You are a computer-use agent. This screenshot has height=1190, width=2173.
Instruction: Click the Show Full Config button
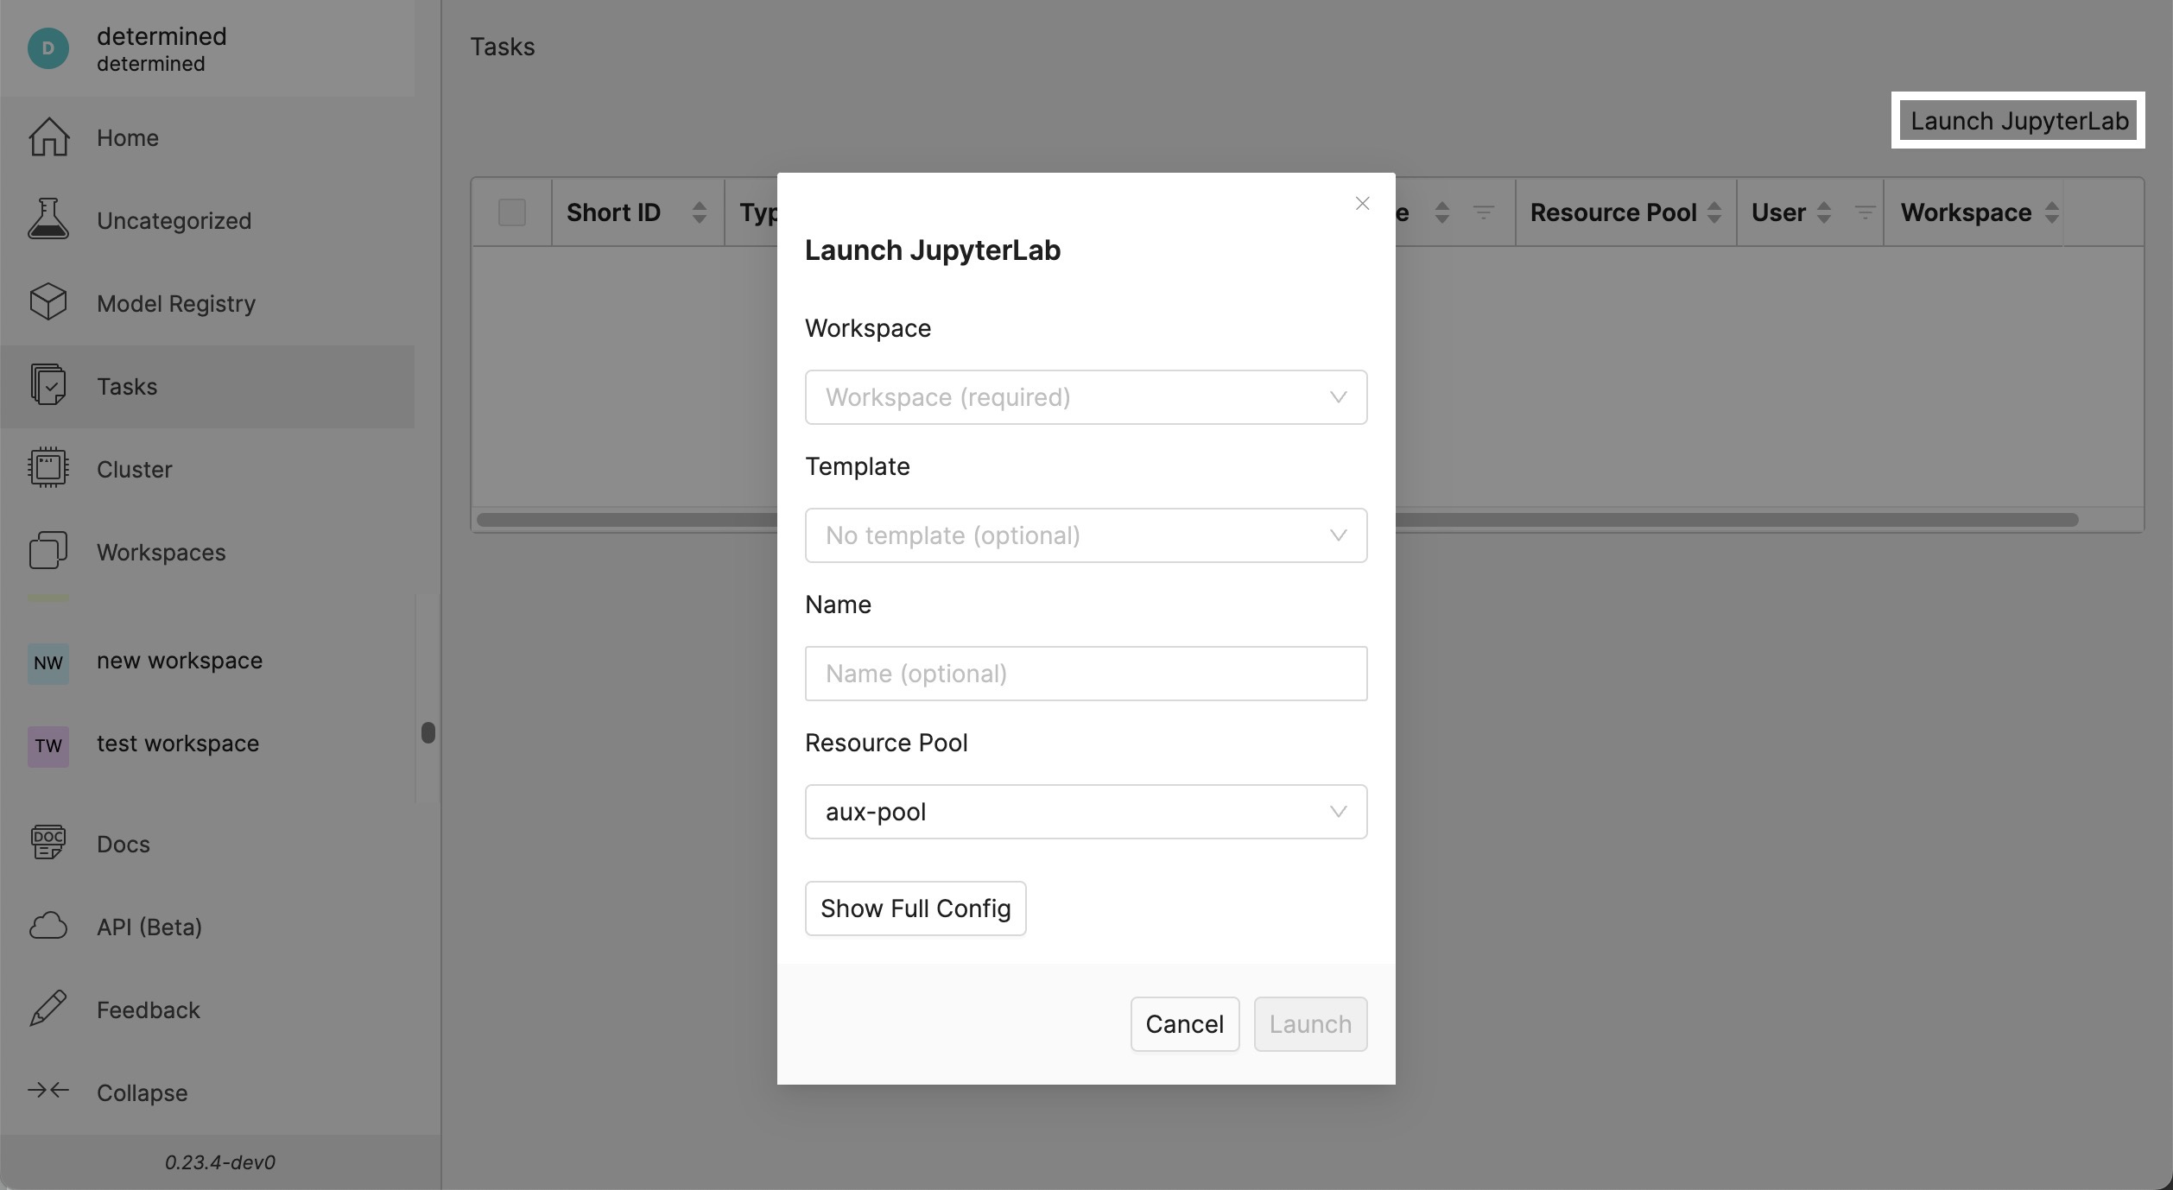915,908
